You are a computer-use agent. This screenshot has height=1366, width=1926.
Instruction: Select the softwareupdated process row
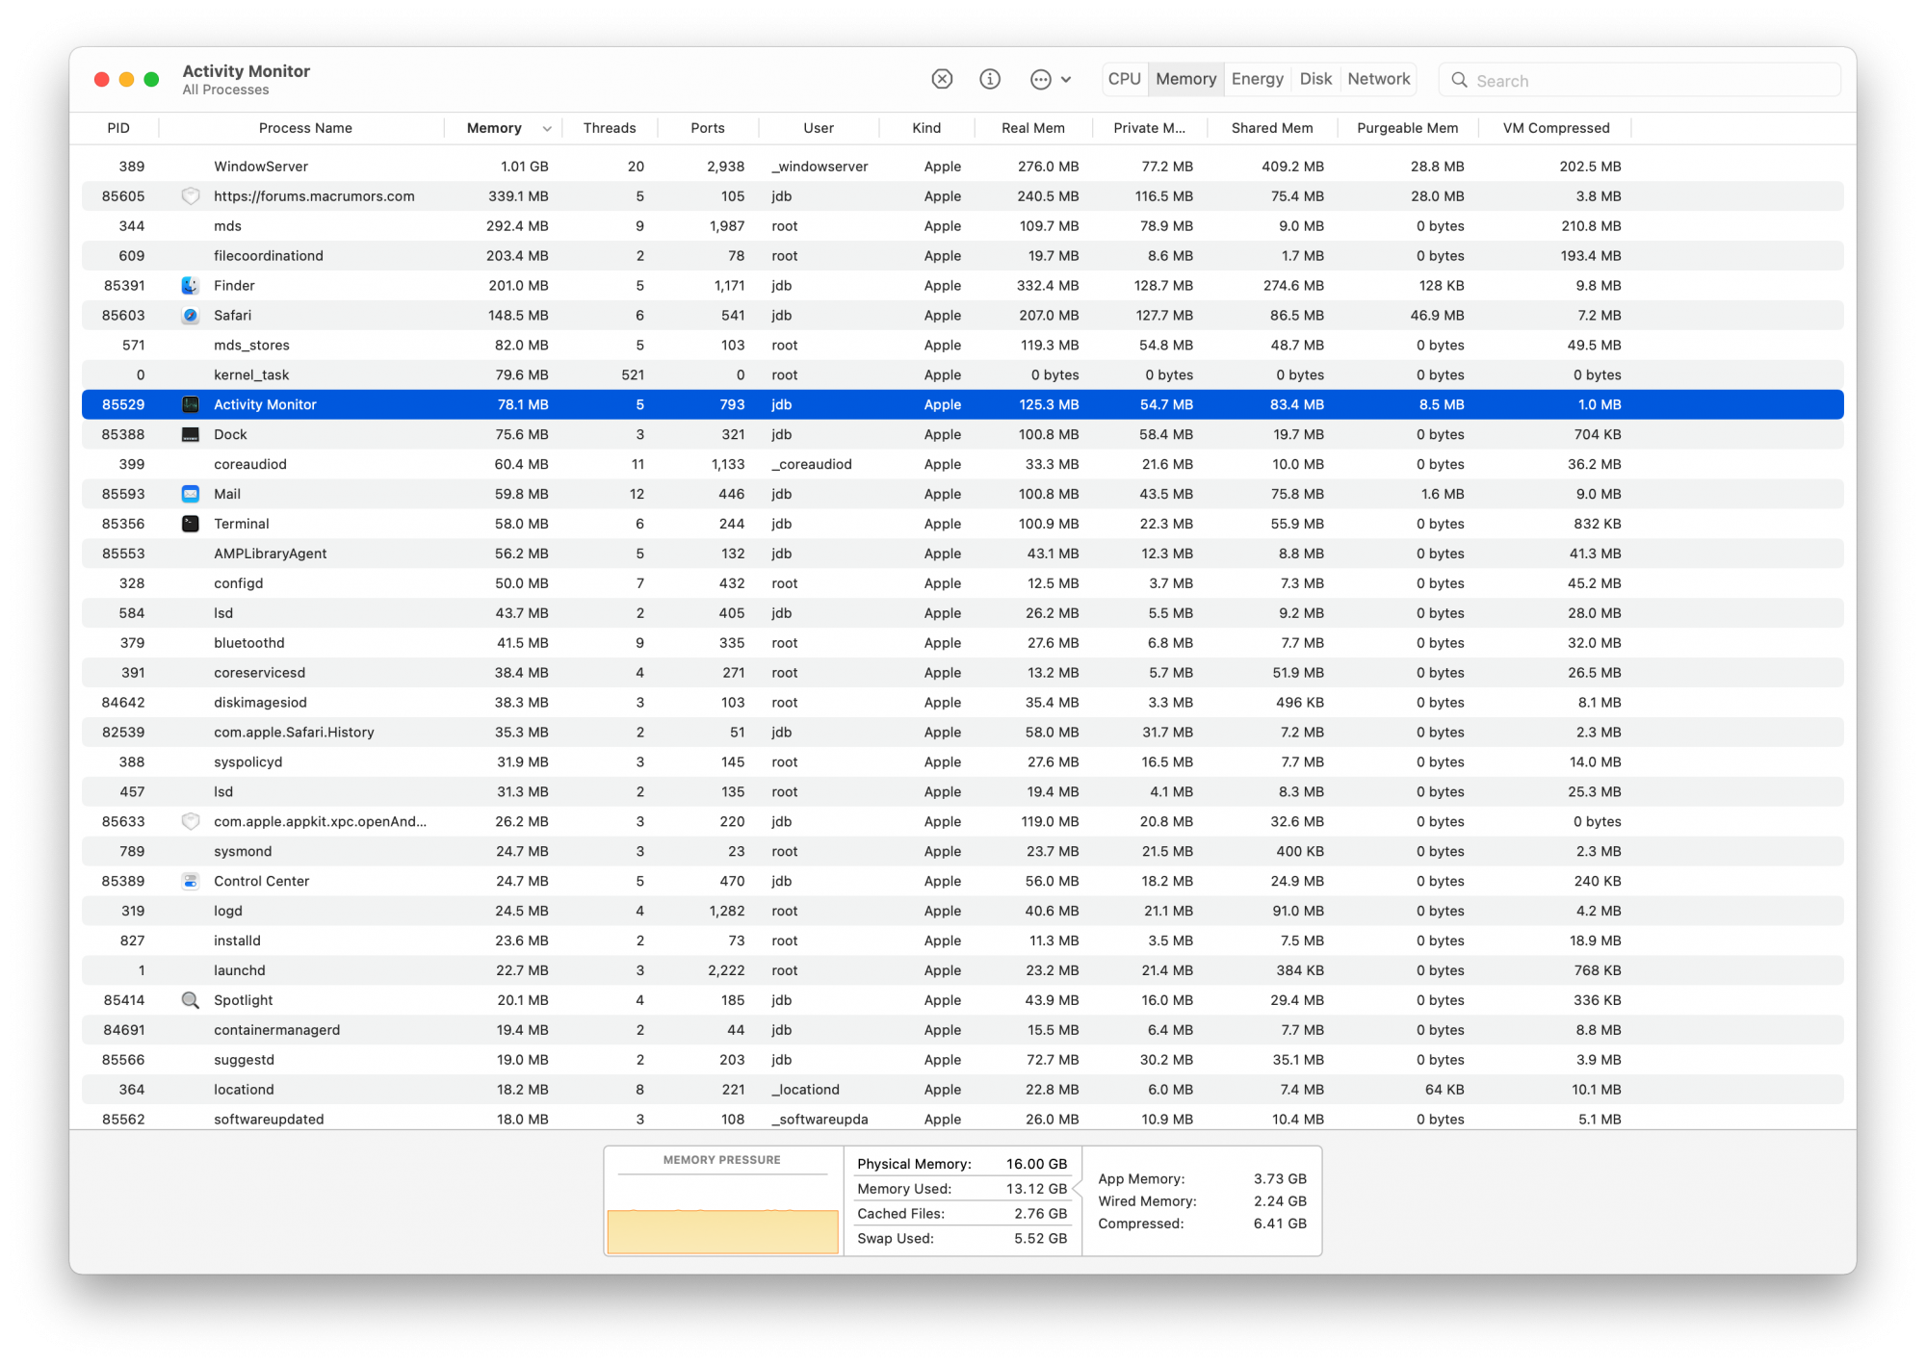pyautogui.click(x=963, y=1119)
